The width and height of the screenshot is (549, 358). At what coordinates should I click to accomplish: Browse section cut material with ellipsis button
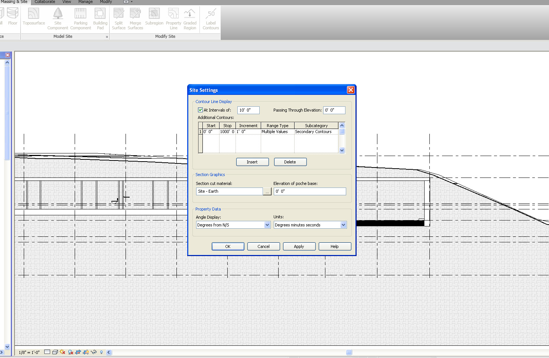point(267,192)
